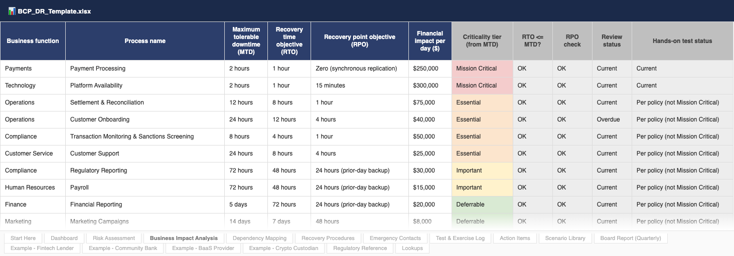The height and width of the screenshot is (256, 734).
Task: Select the Maximum tolerable downtime header
Action: coord(246,41)
